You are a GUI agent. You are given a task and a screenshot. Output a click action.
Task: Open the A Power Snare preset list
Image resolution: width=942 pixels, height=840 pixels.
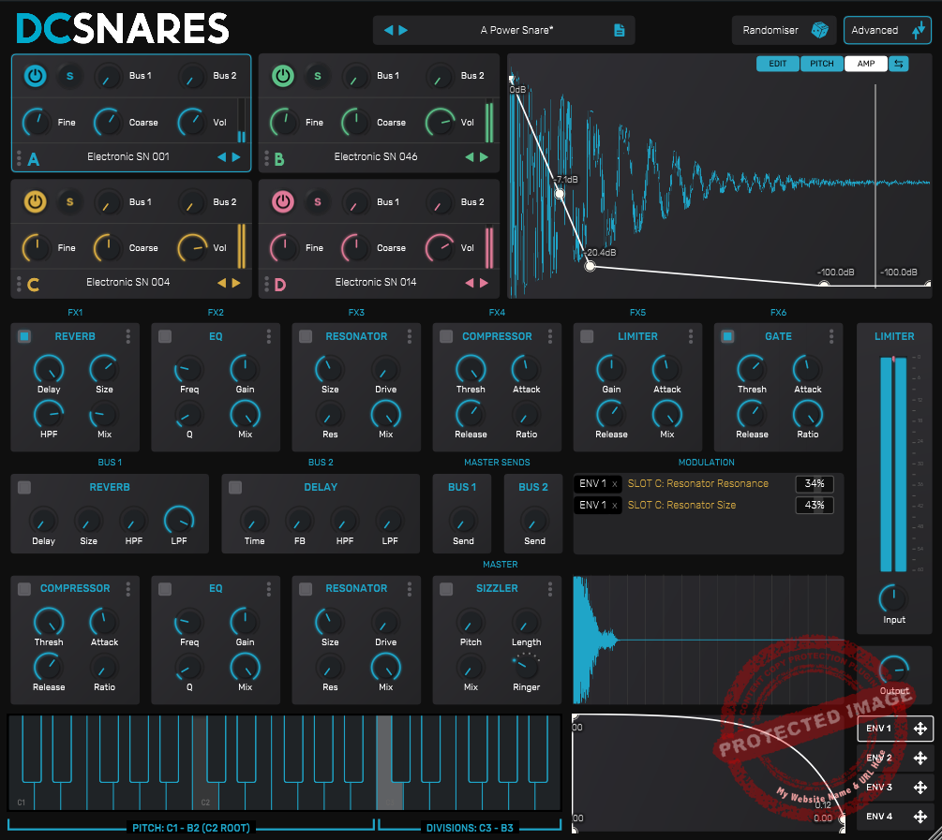click(516, 30)
